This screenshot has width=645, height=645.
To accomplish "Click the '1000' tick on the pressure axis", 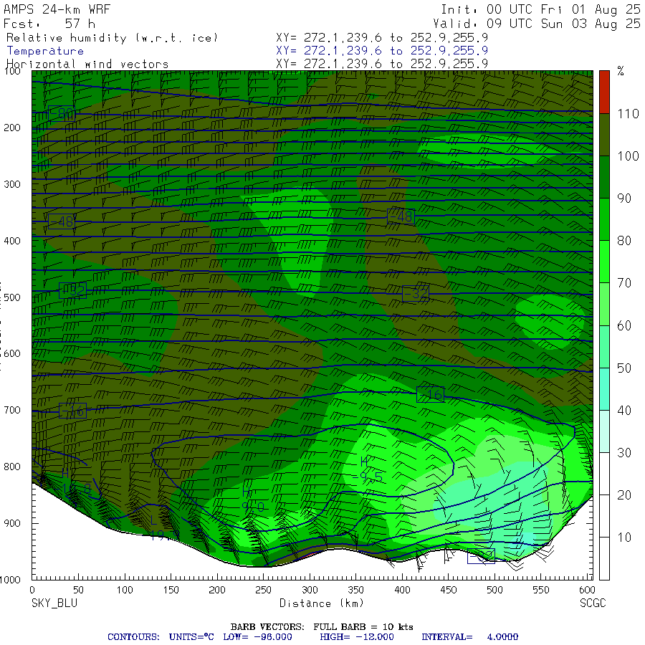I will [x=11, y=580].
